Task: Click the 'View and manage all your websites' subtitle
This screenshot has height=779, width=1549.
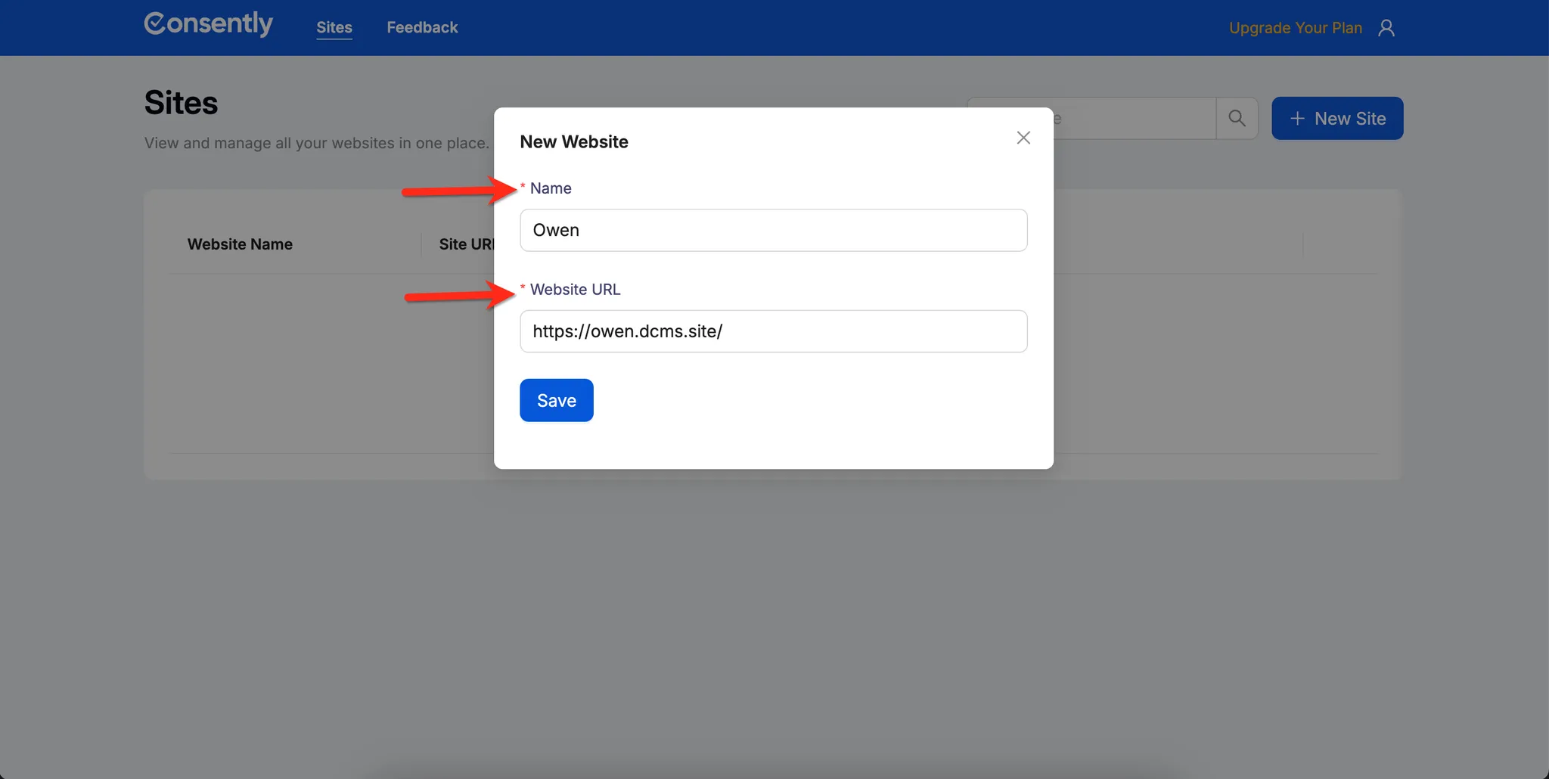Action: point(316,143)
